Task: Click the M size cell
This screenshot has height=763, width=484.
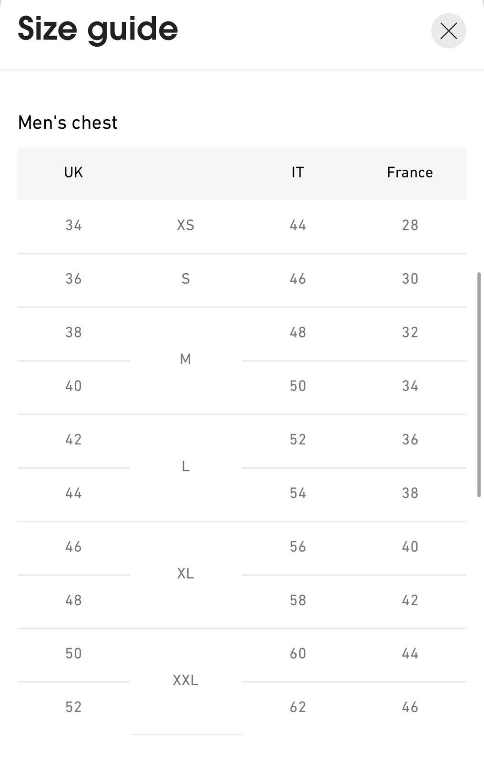Action: click(185, 359)
